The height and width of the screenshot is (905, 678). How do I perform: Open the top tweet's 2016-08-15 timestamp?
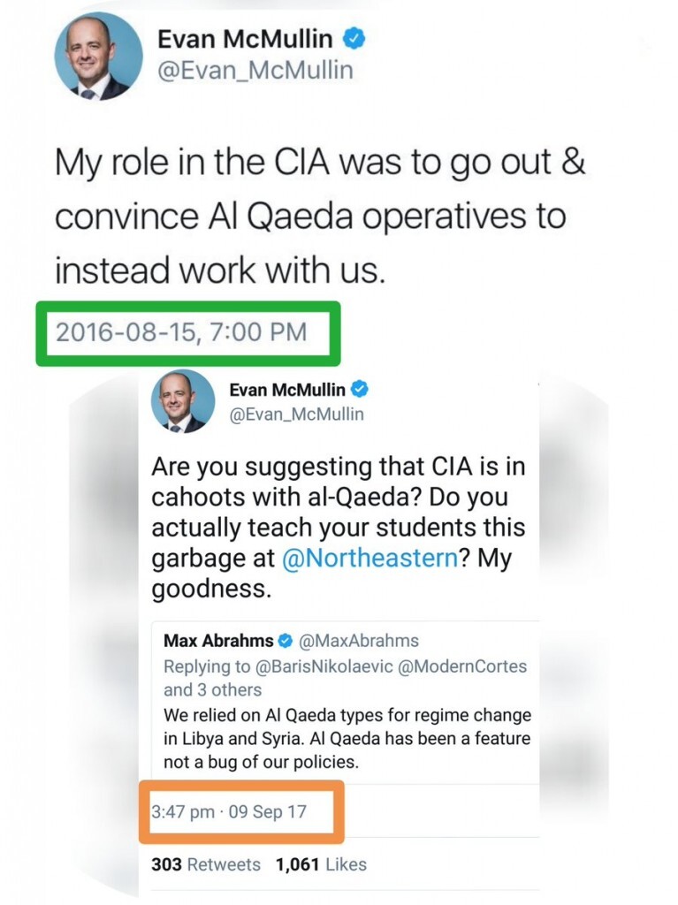coord(181,332)
